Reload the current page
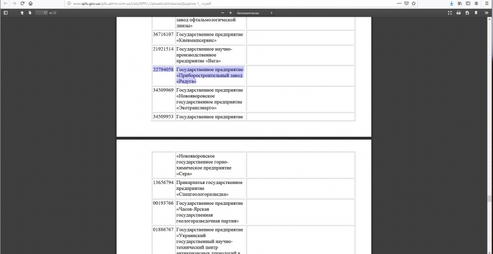 (x=22, y=3)
